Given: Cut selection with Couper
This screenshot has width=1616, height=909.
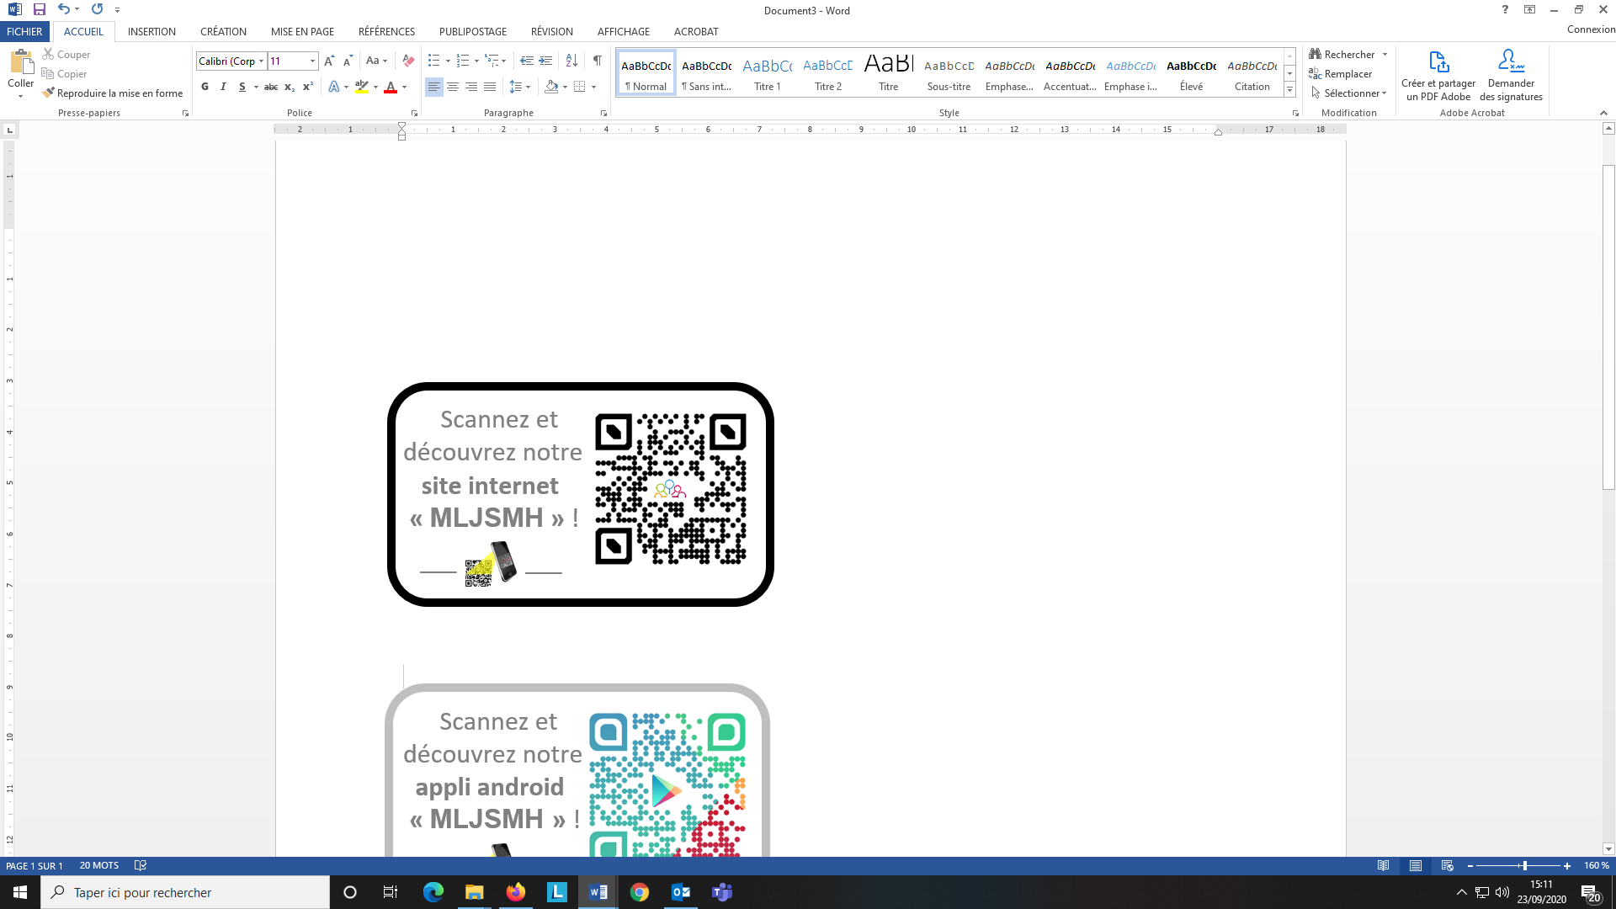Looking at the screenshot, I should point(66,54).
